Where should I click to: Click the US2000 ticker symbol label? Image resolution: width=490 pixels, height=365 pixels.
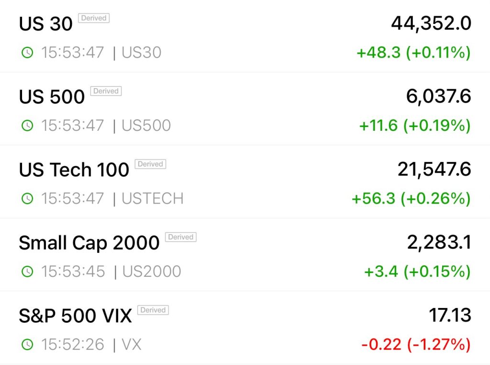point(152,272)
